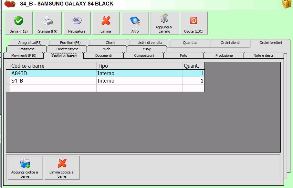The height and width of the screenshot is (188, 293).
Task: Click the row selector beside A843D
Action: pos(8,73)
